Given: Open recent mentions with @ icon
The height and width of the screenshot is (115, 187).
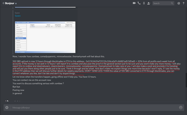Looking at the screenshot, I should (x=179, y=3).
